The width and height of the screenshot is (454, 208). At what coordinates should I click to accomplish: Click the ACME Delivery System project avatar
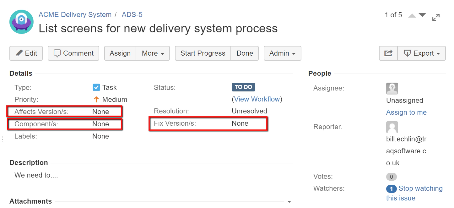[x=21, y=22]
